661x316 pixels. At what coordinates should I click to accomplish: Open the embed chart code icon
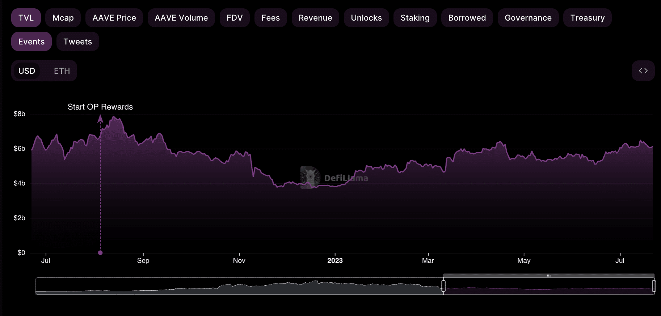point(643,71)
